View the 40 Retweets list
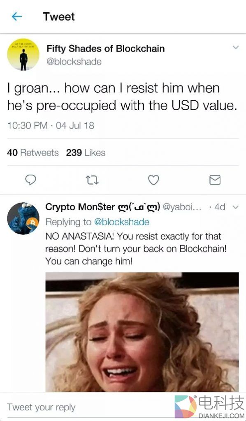This screenshot has width=246, height=421. [x=33, y=153]
